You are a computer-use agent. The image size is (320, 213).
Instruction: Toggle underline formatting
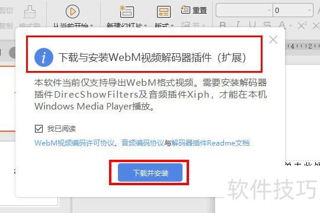252,25
